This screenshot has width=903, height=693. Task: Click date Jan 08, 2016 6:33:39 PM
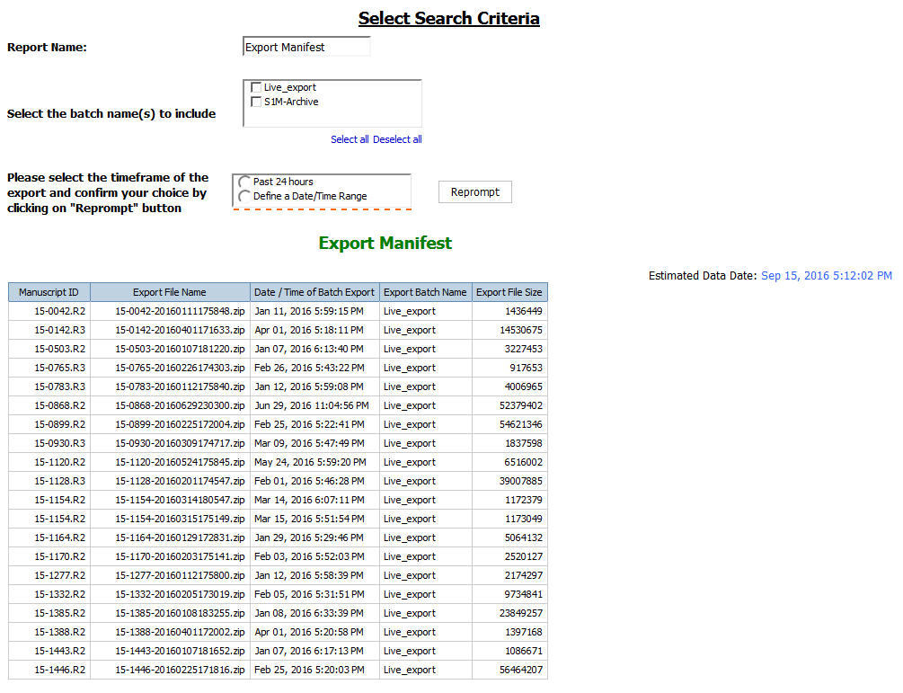309,614
